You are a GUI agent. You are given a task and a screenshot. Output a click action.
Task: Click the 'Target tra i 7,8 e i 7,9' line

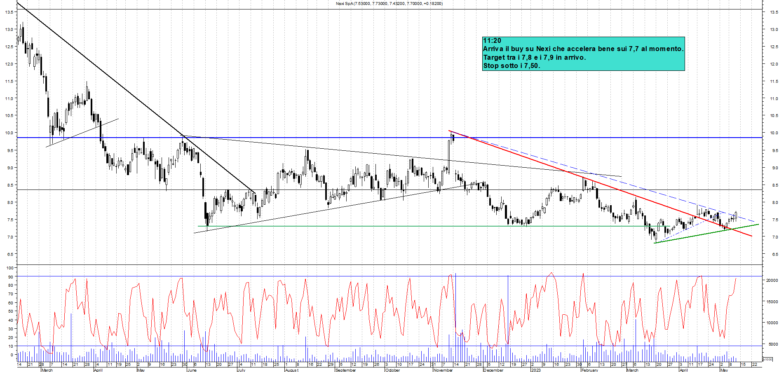[x=534, y=57]
